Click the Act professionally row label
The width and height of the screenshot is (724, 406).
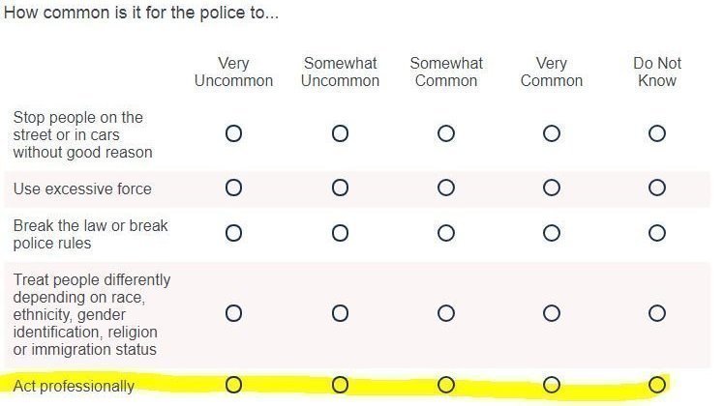[x=74, y=386]
